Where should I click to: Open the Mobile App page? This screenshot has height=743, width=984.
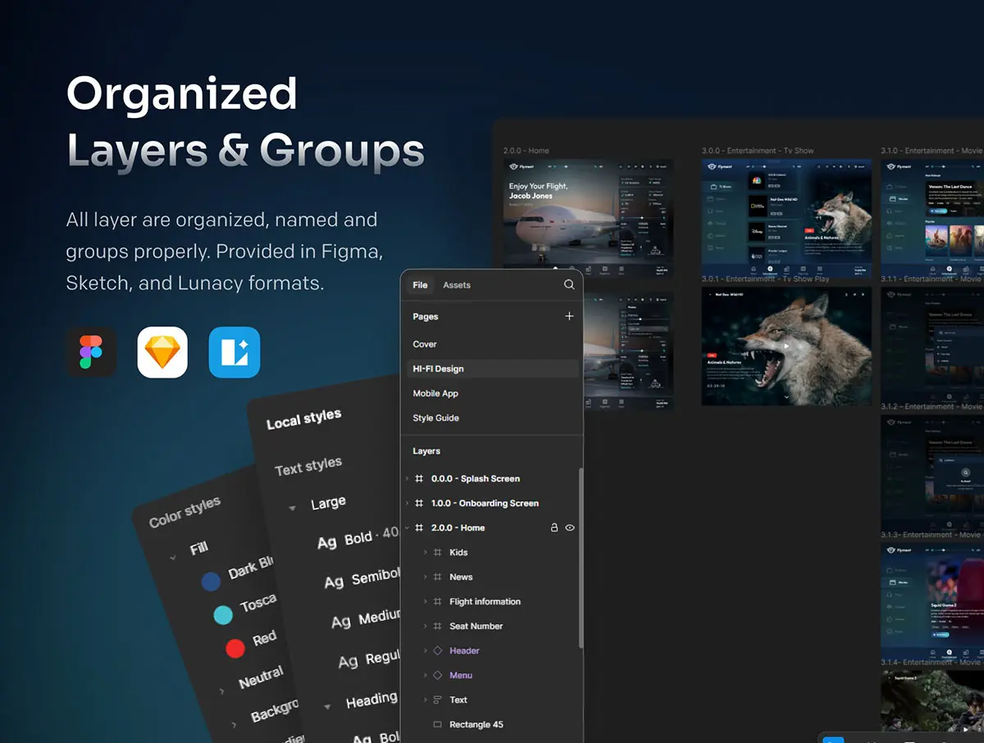click(435, 393)
